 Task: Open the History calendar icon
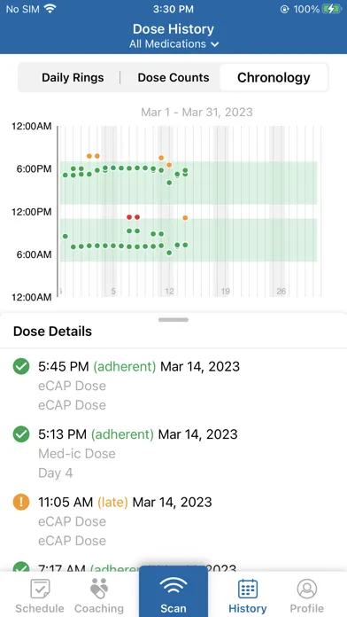pos(248,589)
